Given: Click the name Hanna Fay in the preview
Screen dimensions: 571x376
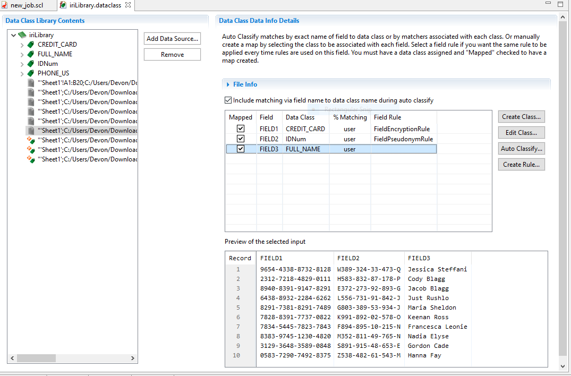Looking at the screenshot, I should [x=424, y=355].
